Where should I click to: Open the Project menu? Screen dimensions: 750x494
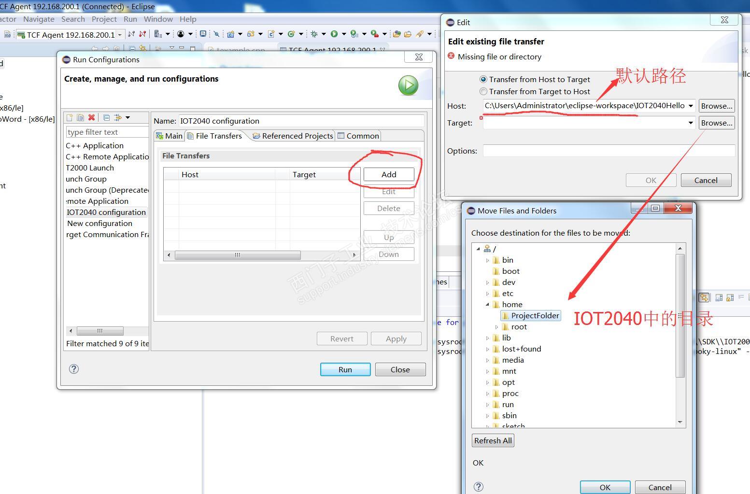click(104, 19)
